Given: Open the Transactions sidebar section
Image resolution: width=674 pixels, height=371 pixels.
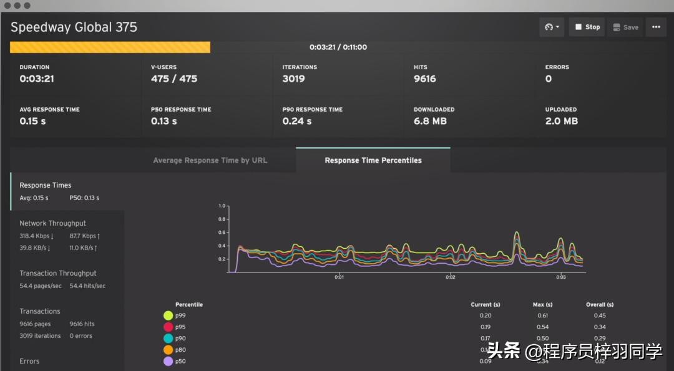Looking at the screenshot, I should [x=40, y=311].
